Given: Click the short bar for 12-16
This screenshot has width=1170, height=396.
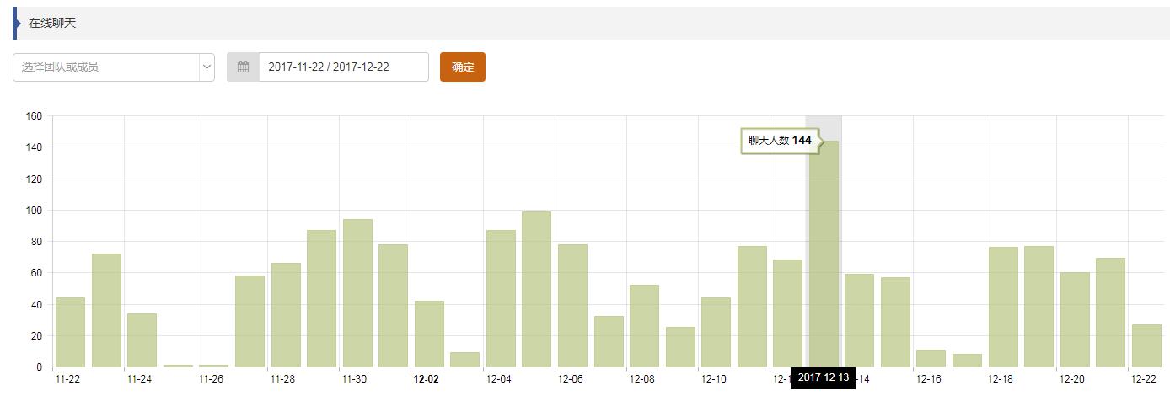Looking at the screenshot, I should click(x=931, y=358).
